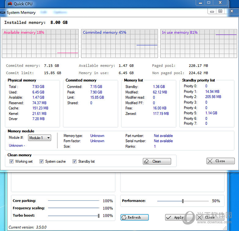Screen dimensions: 239x231
Task: Toggle the System cache checkbox
Action: (x=41, y=162)
